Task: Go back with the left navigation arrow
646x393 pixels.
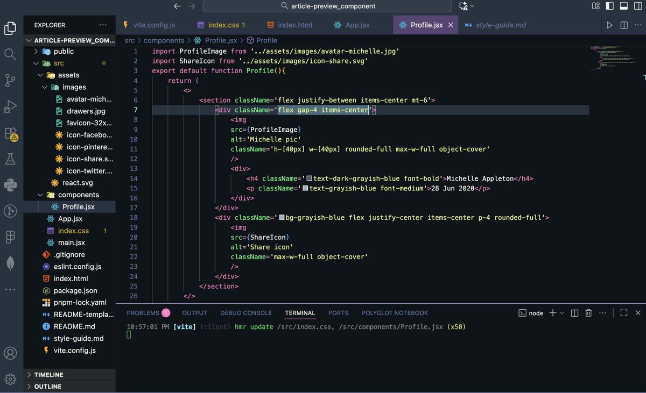Action: tap(177, 6)
